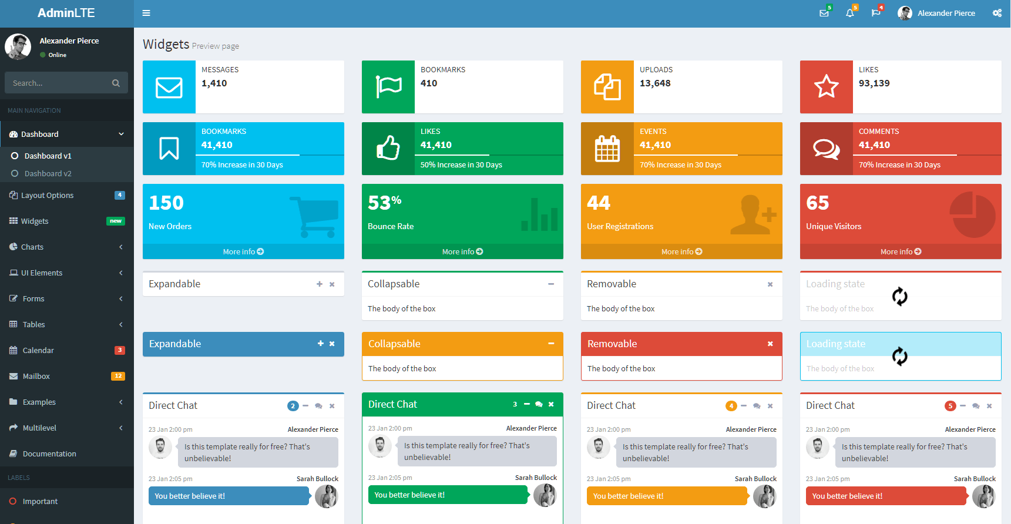Open Documentation in sidebar
Viewport: 1011px width, 524px height.
tap(67, 454)
